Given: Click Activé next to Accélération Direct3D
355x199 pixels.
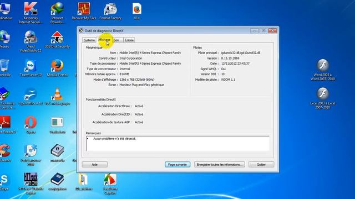Looking at the screenshot, I should 139,114.
